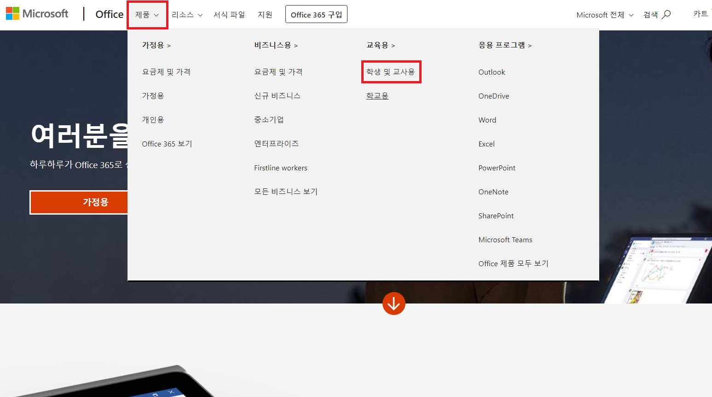Image resolution: width=712 pixels, height=397 pixels.
Task: Open PowerPoint from the apps list
Action: 497,168
